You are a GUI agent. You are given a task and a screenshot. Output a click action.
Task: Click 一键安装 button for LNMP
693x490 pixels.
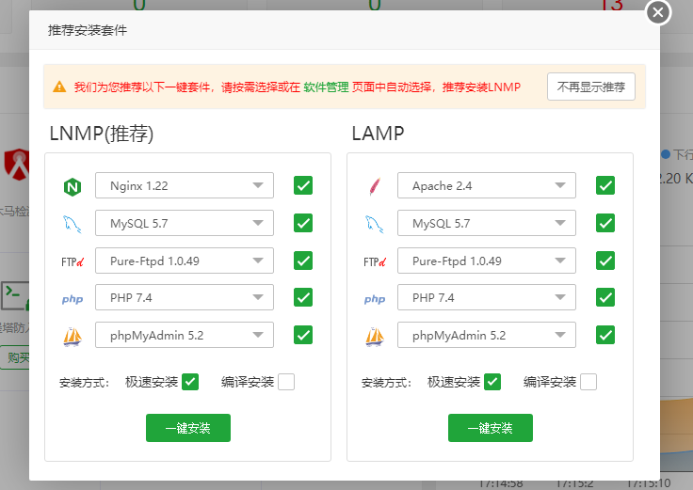click(188, 428)
